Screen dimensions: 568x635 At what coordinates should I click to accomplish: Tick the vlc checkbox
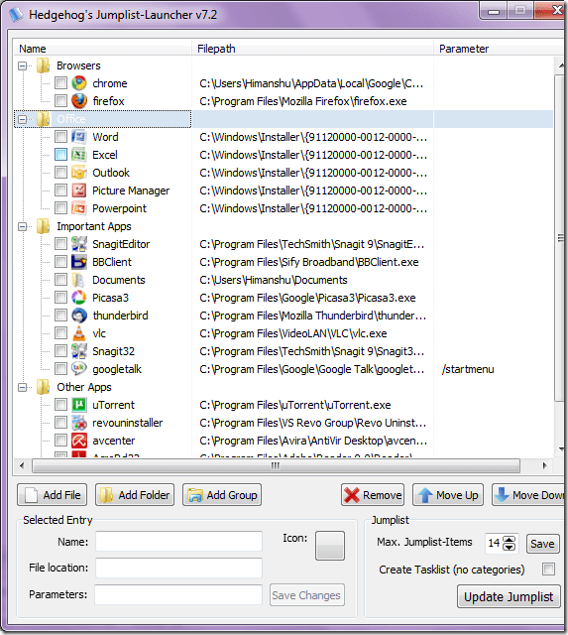coord(61,333)
